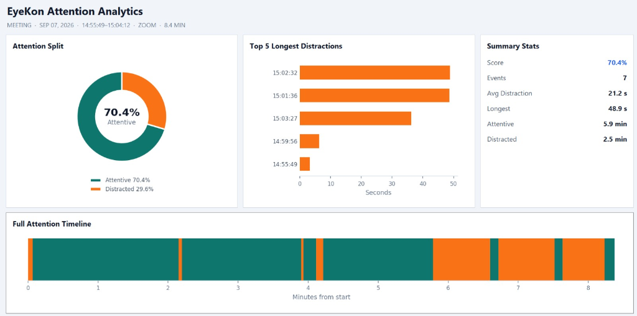
Task: Click the Summary Stats heading
Action: (x=513, y=46)
